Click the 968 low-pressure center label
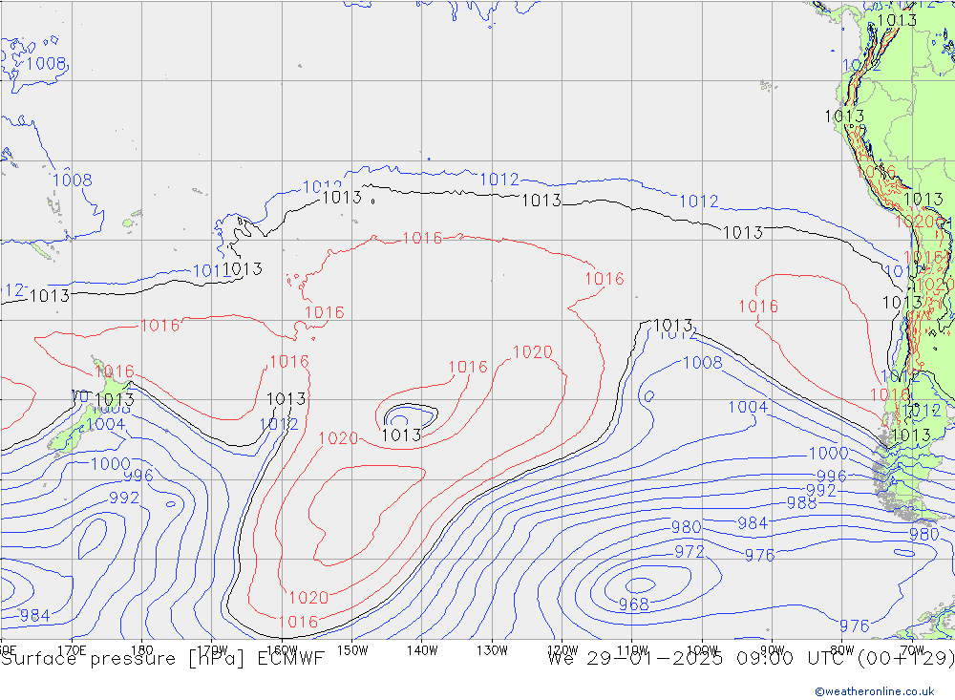 (633, 605)
